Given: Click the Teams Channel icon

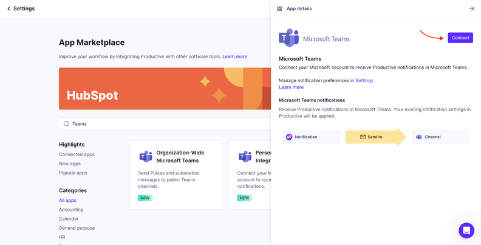Looking at the screenshot, I should [419, 137].
